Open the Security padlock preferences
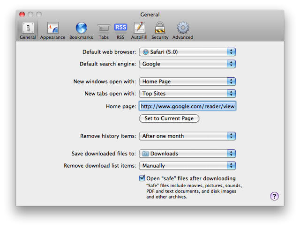This screenshot has width=300, height=228. coord(160,30)
